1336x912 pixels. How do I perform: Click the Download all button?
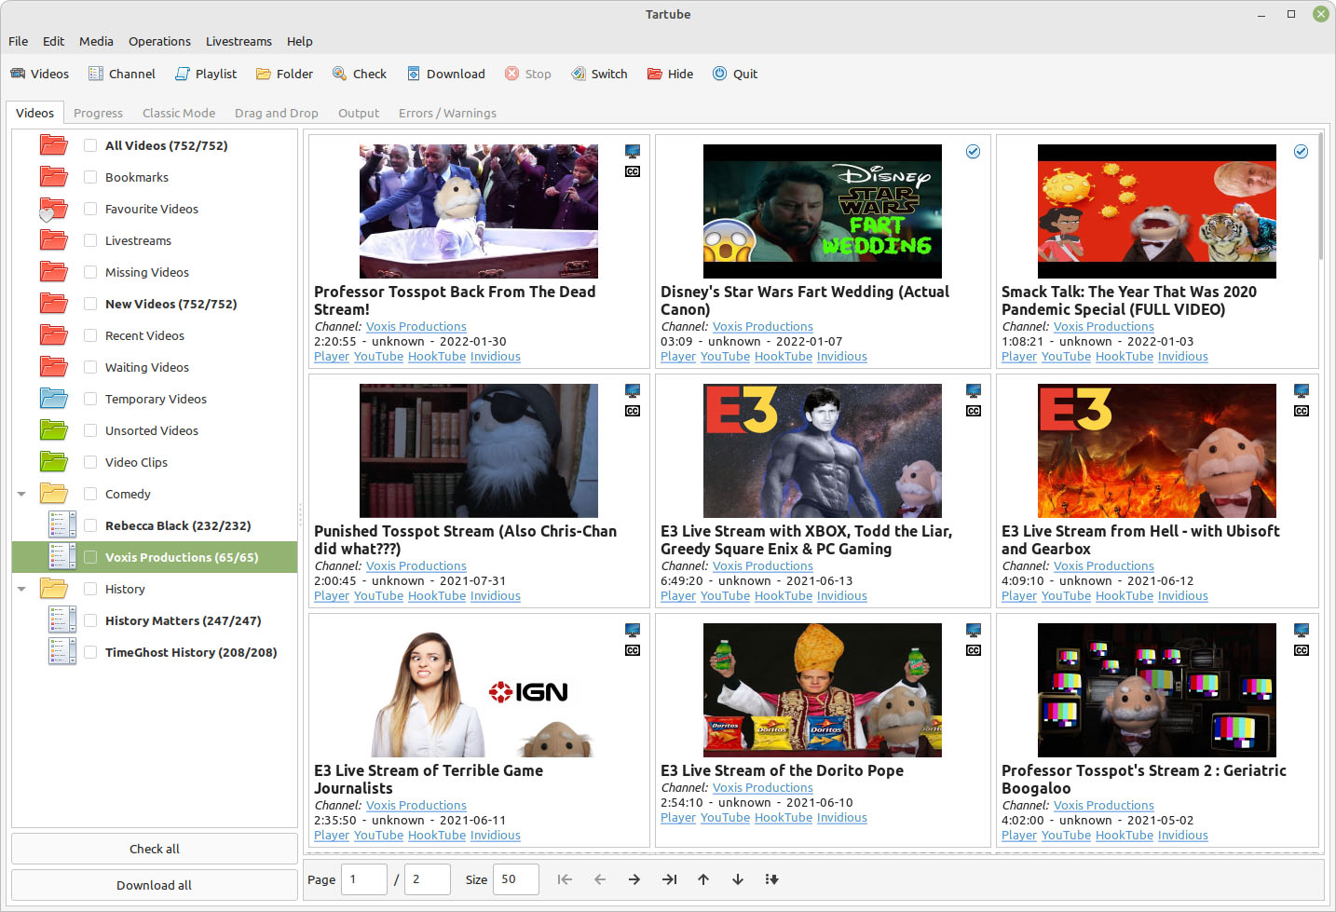point(155,885)
